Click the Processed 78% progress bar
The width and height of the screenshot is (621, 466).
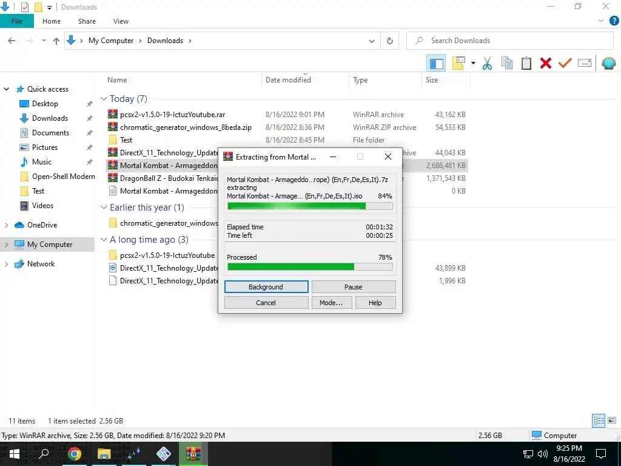click(310, 267)
